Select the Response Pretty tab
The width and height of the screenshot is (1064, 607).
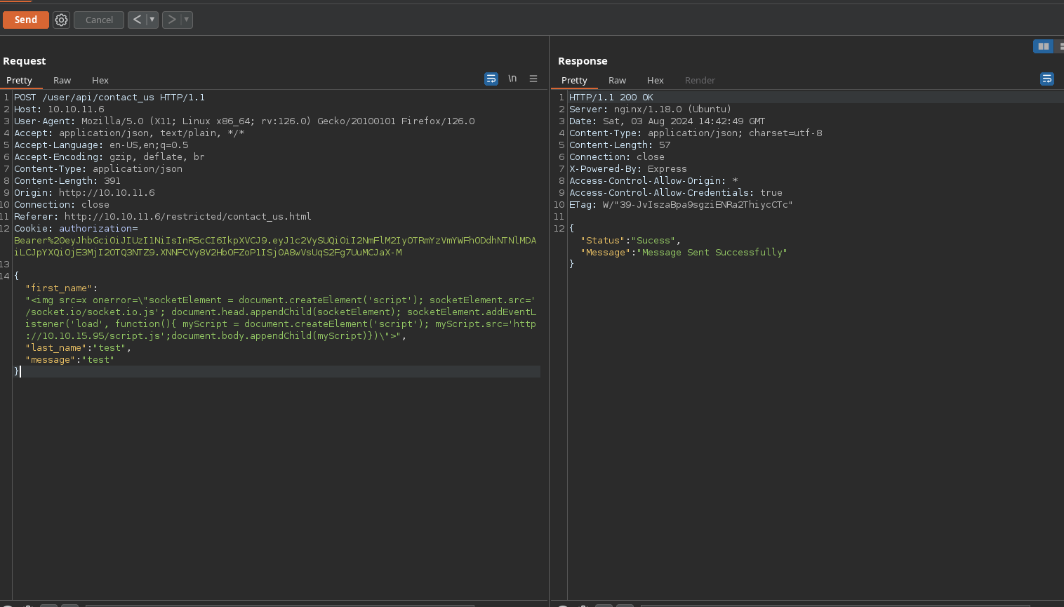574,80
